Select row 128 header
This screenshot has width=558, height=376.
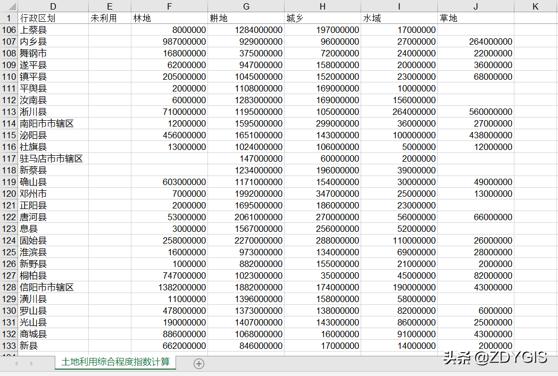(x=9, y=287)
